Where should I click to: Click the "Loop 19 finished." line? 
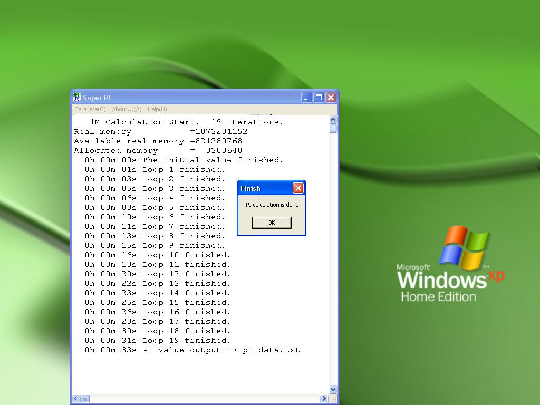[x=158, y=340]
